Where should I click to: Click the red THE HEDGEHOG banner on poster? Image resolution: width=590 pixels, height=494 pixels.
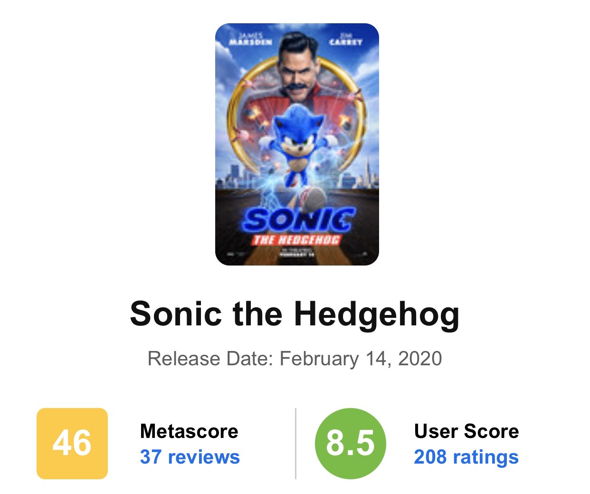296,239
